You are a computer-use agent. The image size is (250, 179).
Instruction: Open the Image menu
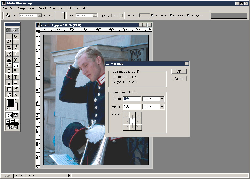(x=21, y=8)
